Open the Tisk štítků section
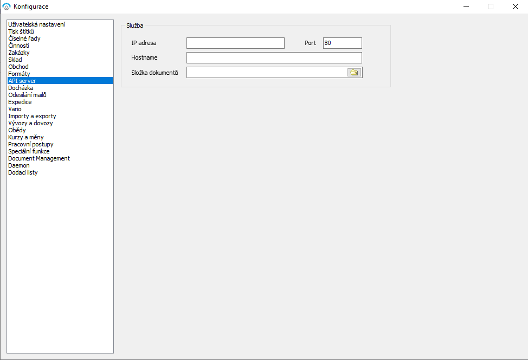528x360 pixels. [x=60, y=31]
